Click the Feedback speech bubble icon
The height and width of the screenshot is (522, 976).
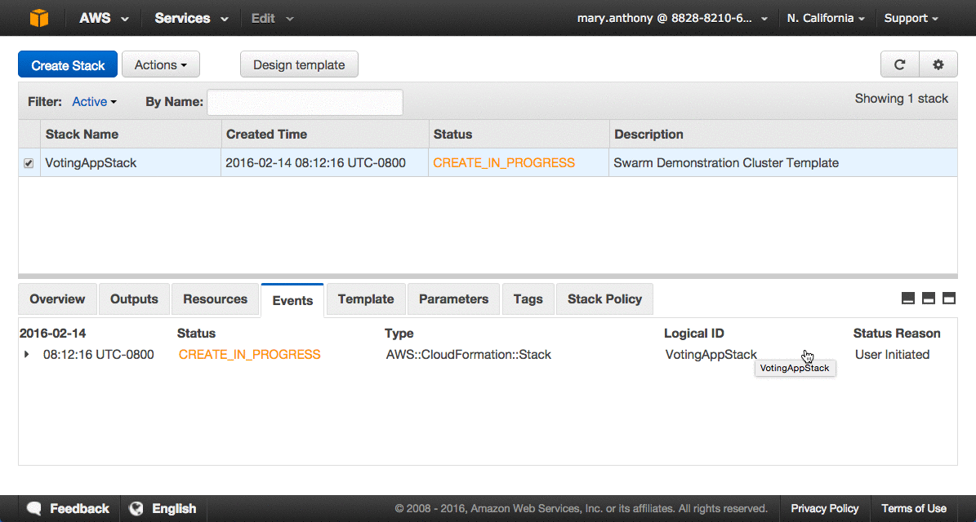34,508
